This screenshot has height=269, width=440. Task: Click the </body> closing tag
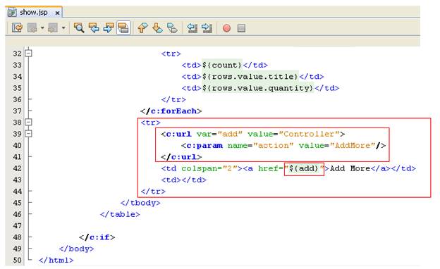76,249
